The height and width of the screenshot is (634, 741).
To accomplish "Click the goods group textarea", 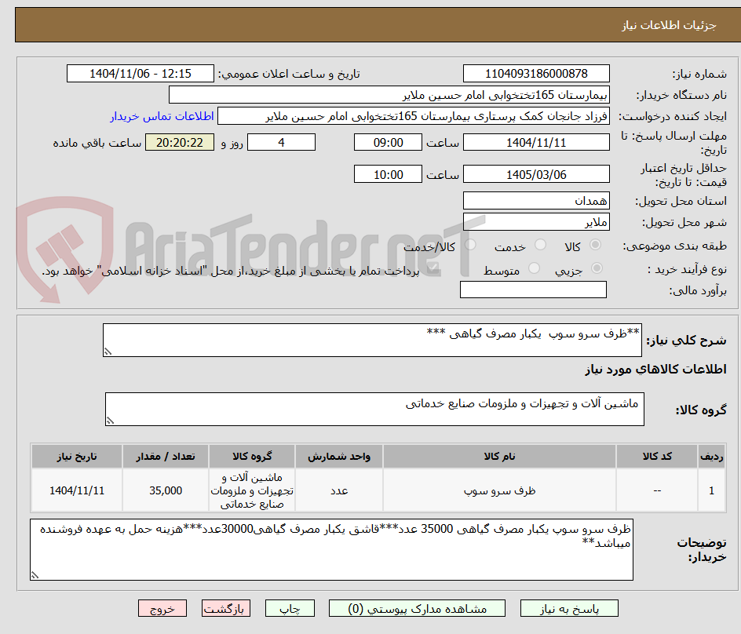I will [374, 409].
